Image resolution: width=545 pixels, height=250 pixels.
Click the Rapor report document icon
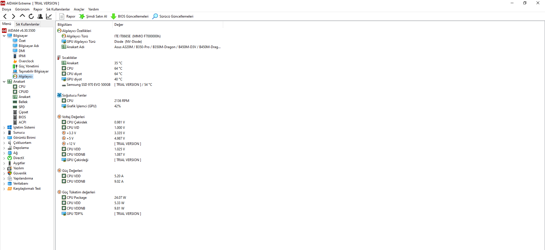point(62,16)
